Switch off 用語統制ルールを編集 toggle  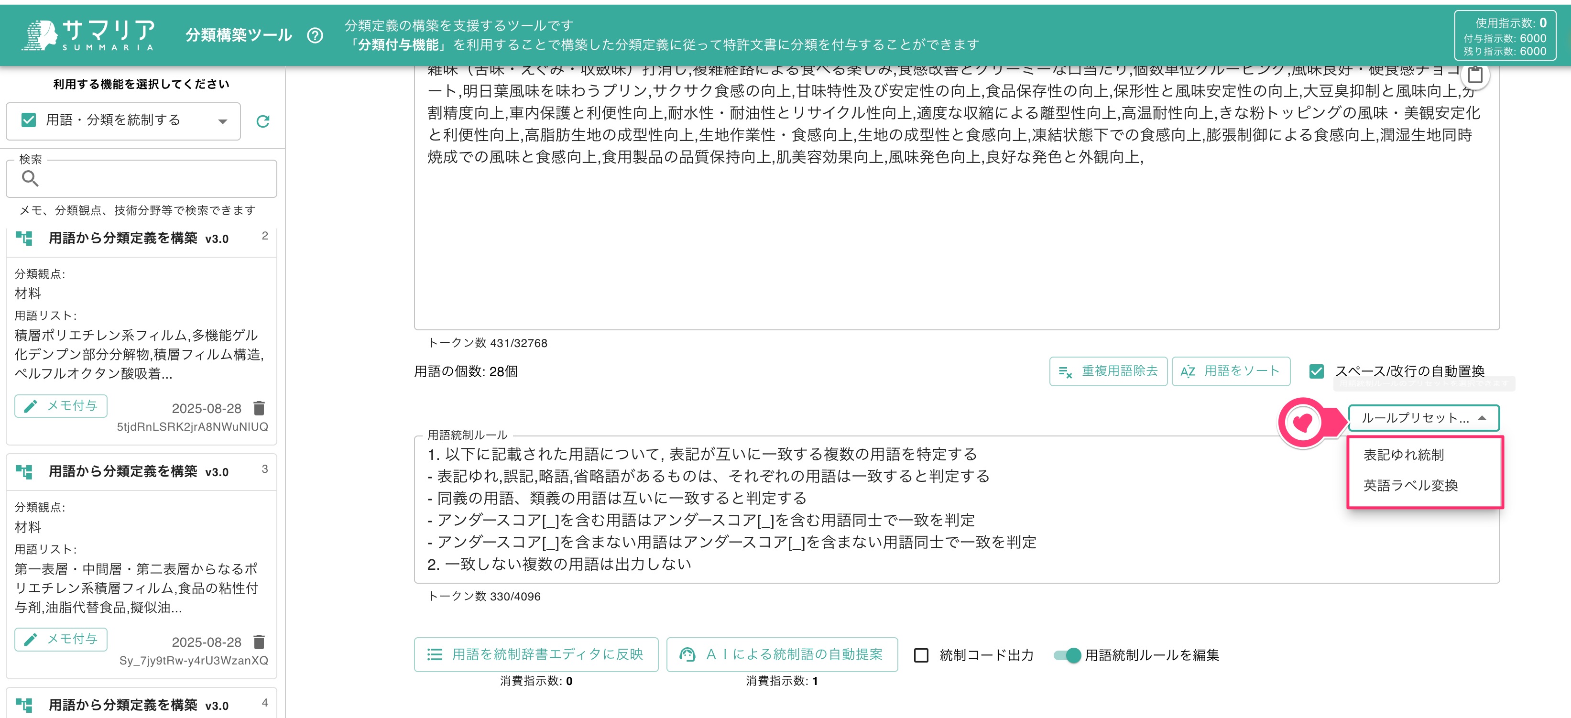tap(1068, 655)
